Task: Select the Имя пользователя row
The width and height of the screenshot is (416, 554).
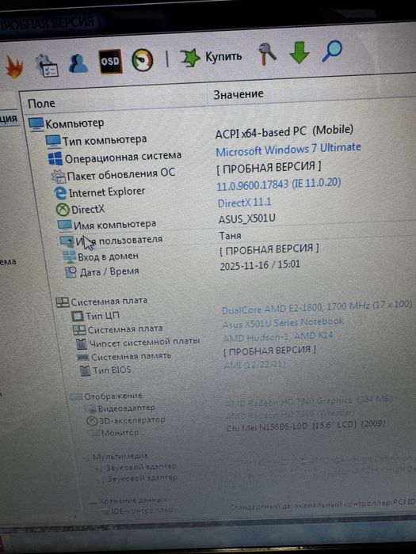Action: [119, 241]
